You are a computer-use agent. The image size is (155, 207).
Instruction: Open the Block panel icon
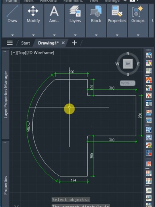click(96, 11)
